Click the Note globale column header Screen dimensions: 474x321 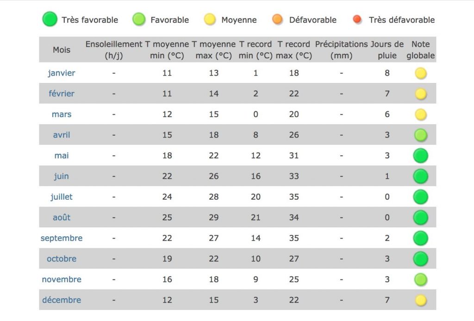point(420,50)
